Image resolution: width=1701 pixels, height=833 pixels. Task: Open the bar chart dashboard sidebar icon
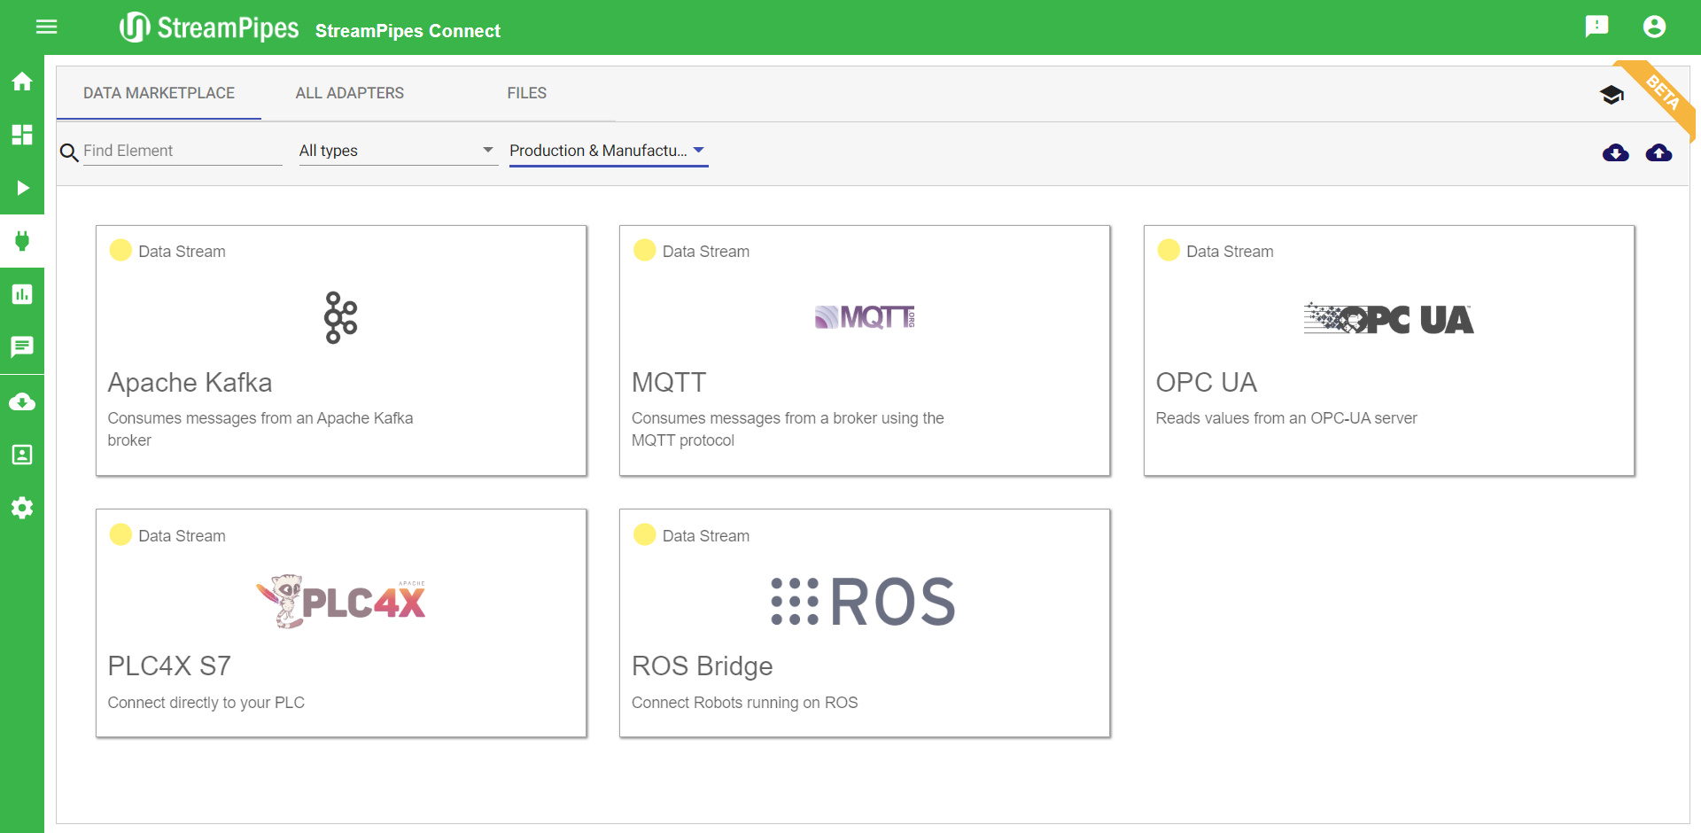(22, 294)
